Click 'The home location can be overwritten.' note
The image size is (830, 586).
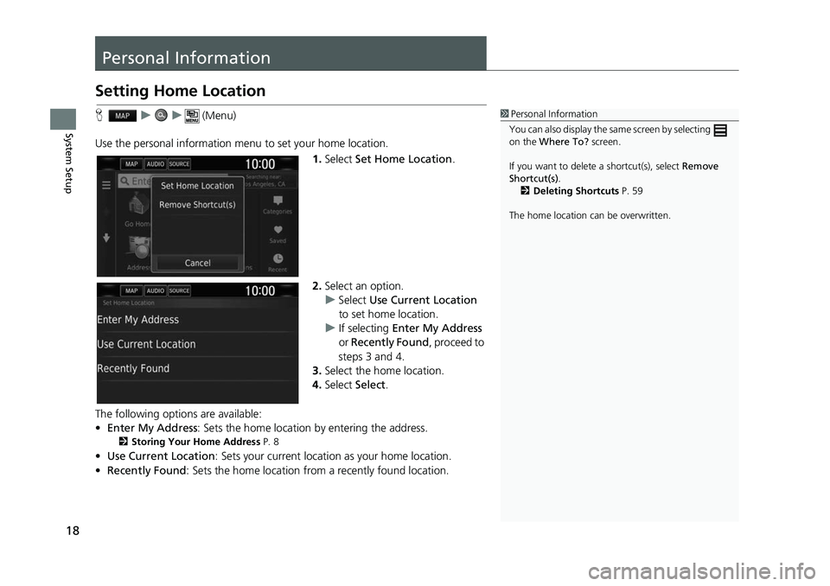point(590,215)
